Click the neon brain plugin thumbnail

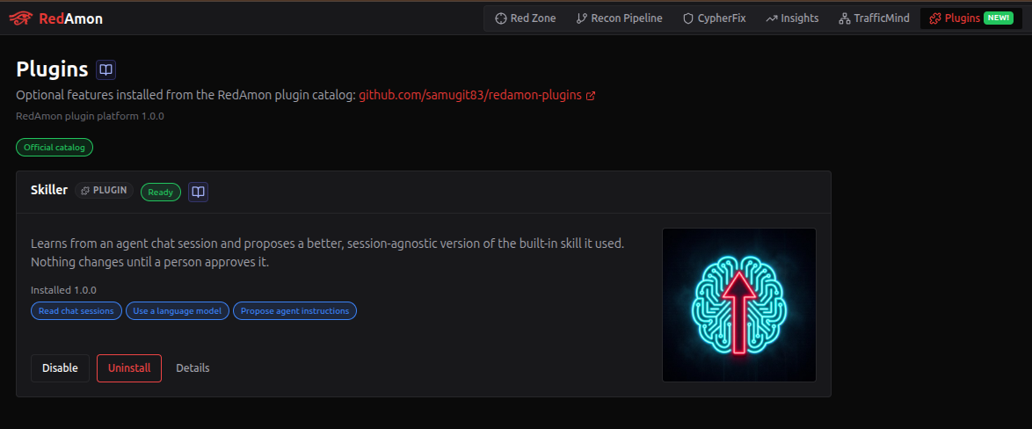[x=739, y=305]
